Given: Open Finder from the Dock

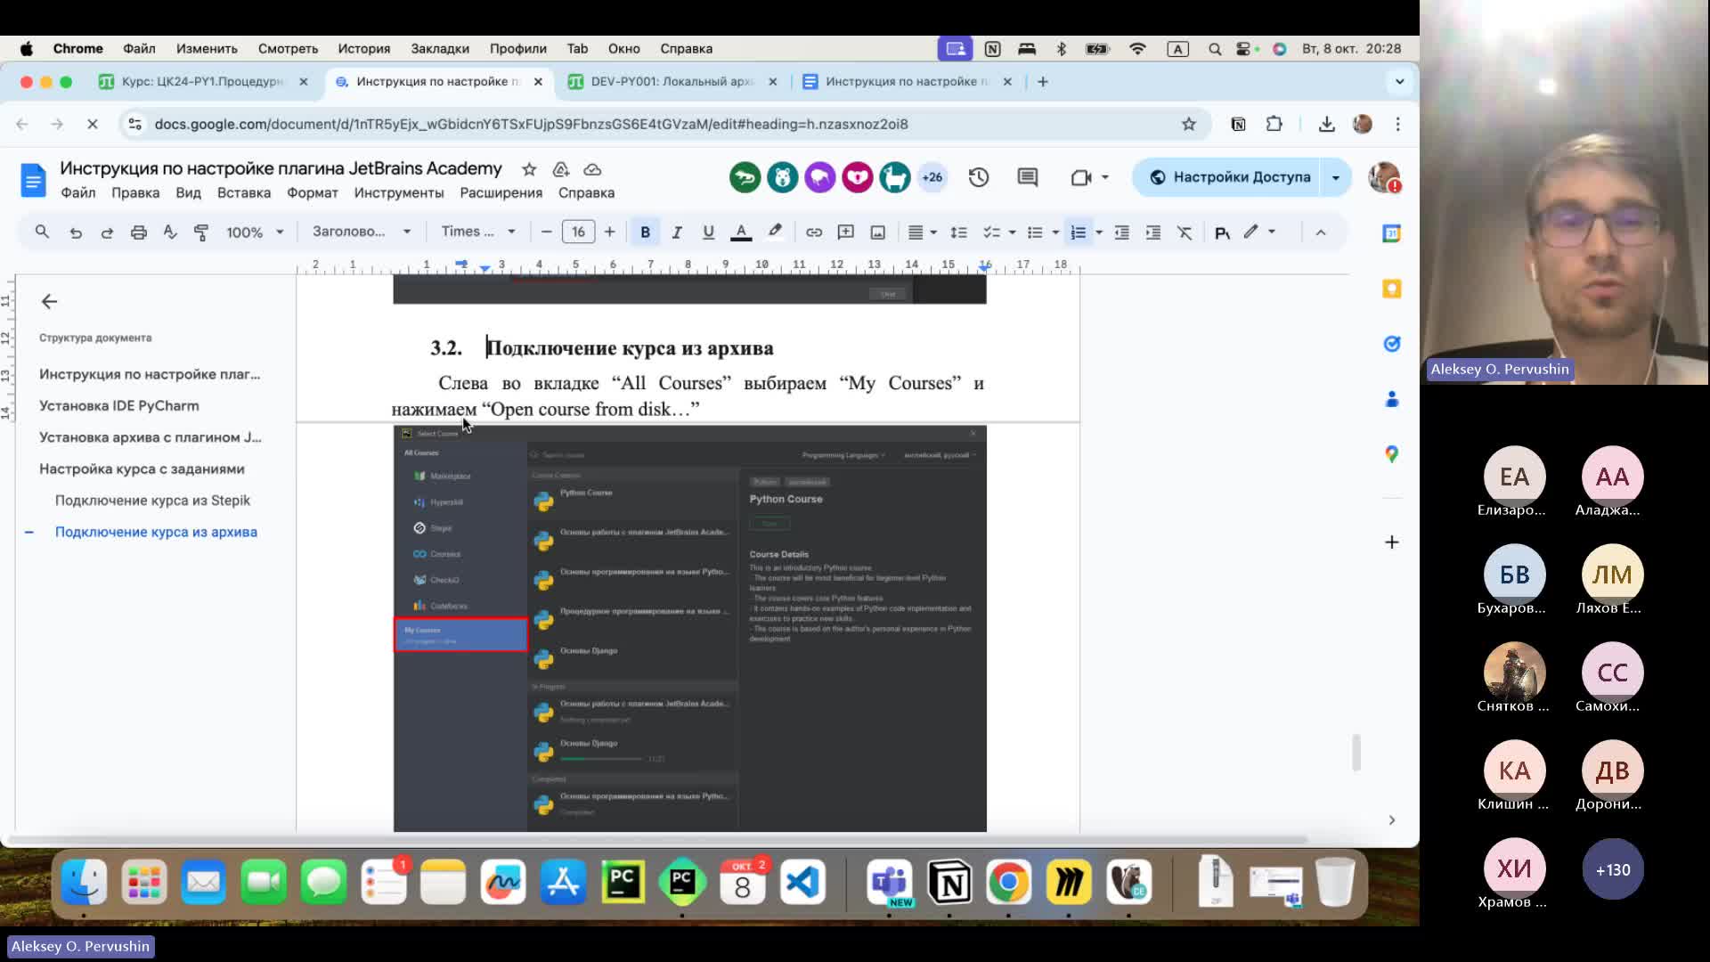Looking at the screenshot, I should pos(85,883).
